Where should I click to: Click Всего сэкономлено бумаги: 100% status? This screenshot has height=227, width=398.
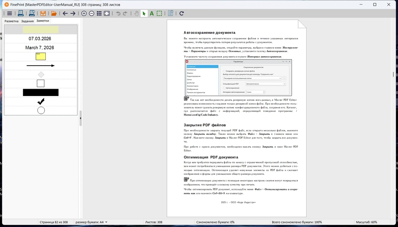point(297,222)
